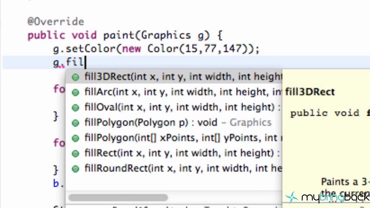370x208 pixels.
Task: Click the g.setColor(new Color(15,77,147)) line
Action: [156, 49]
